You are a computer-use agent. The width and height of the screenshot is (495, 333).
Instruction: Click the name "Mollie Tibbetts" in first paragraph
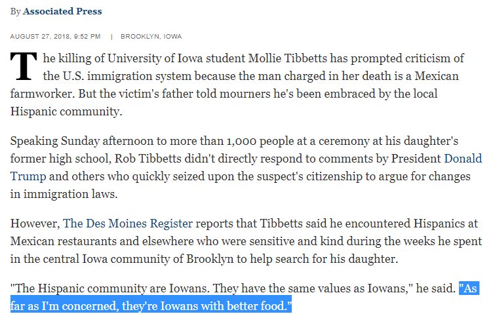pos(287,58)
